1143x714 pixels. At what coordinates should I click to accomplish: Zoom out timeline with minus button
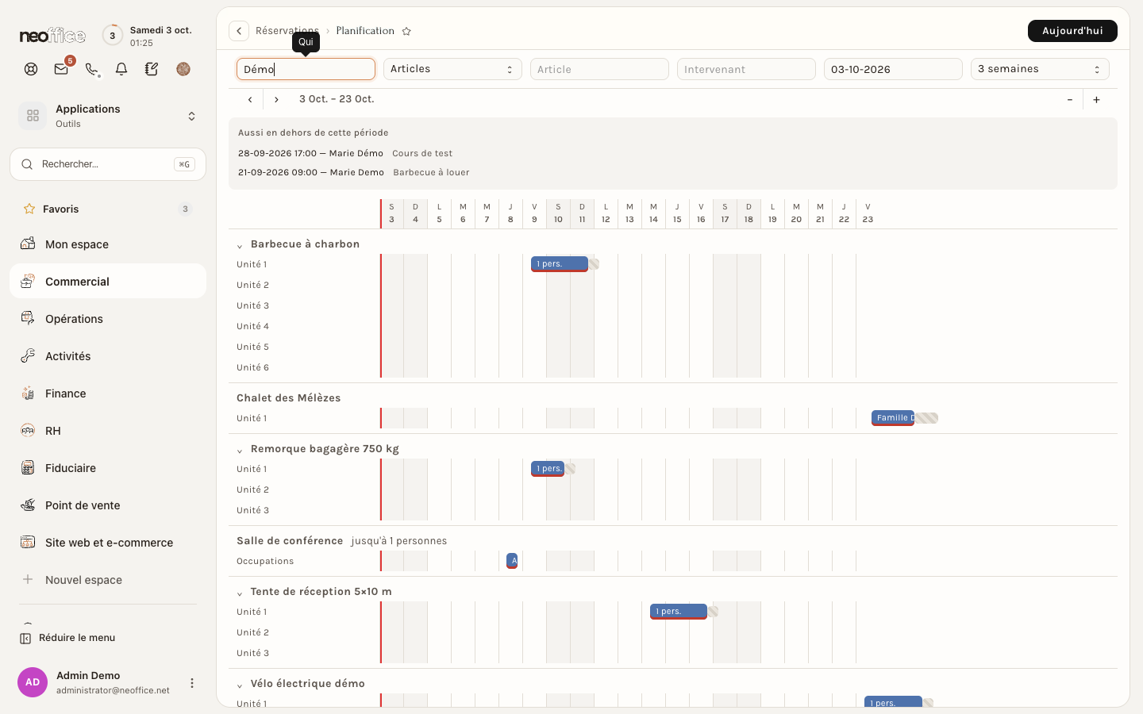click(1070, 99)
